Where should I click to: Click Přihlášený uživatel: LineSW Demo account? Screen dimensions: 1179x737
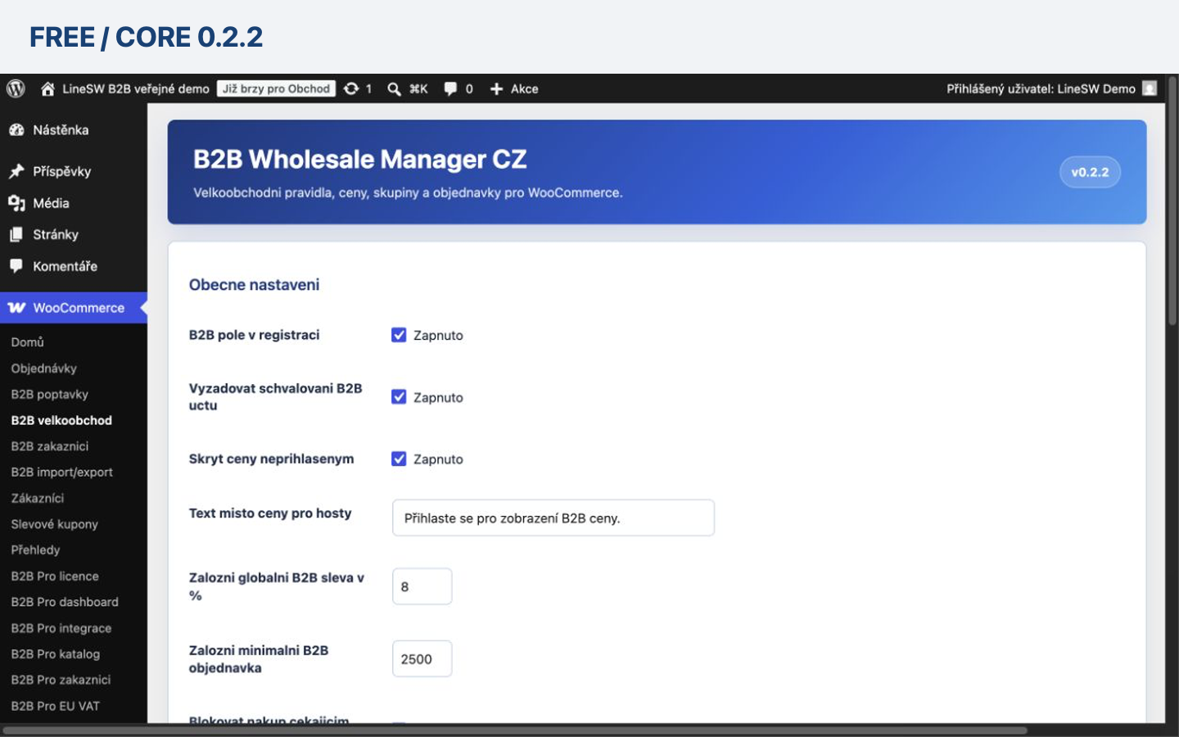click(x=1041, y=88)
